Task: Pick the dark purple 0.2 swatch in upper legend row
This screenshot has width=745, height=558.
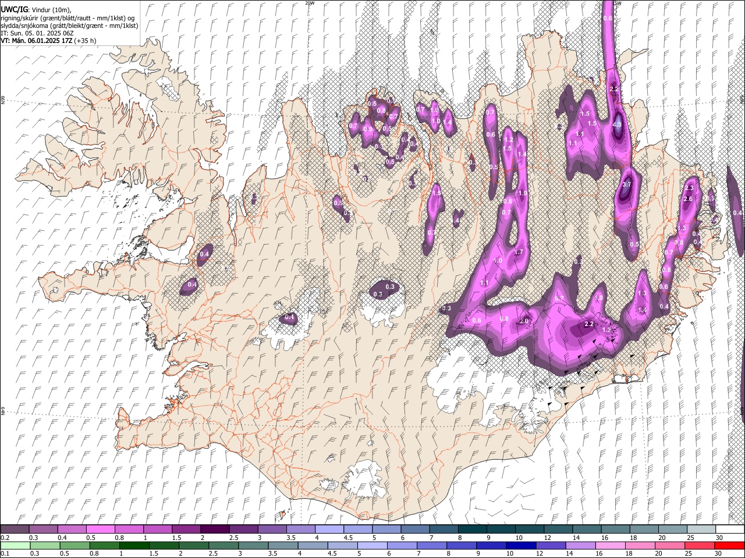Action: coord(15,530)
